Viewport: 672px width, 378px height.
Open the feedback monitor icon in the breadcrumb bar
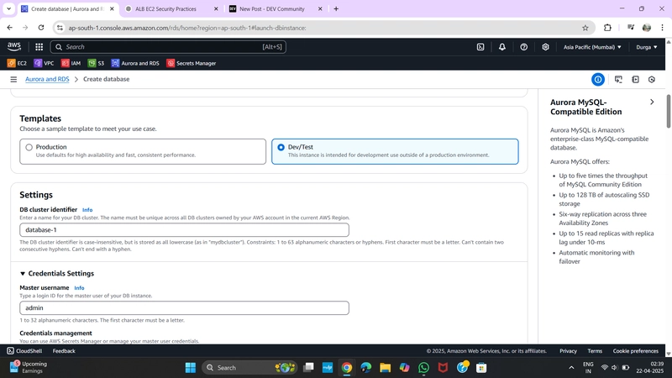click(x=618, y=79)
